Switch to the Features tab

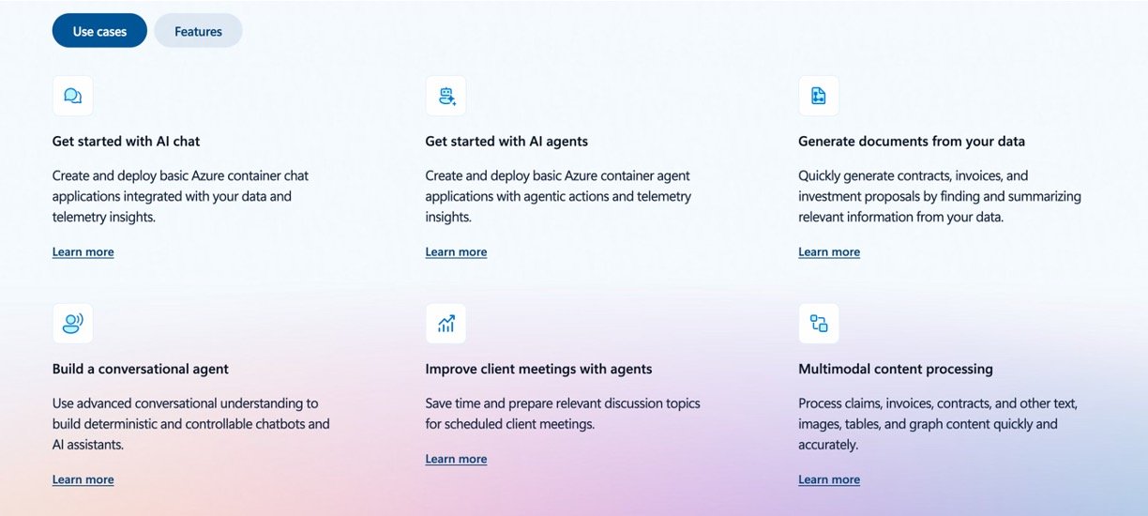click(198, 31)
